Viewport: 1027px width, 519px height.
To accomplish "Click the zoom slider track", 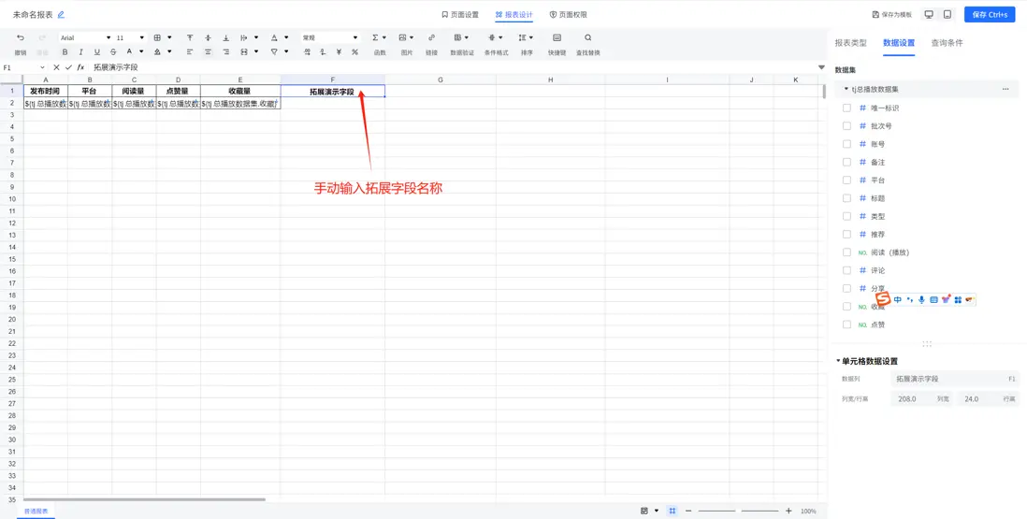I will (738, 512).
